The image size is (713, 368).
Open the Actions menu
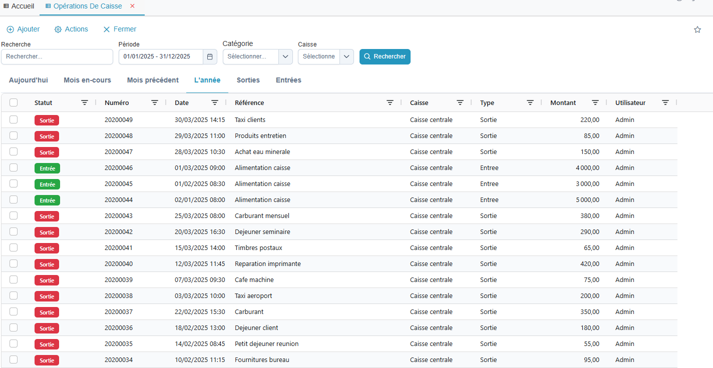(x=71, y=29)
